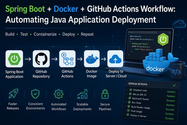Viewport: 187px width, 125px height.
Task: Click the 'GitHub Actions' panel header title
Action: [138, 84]
